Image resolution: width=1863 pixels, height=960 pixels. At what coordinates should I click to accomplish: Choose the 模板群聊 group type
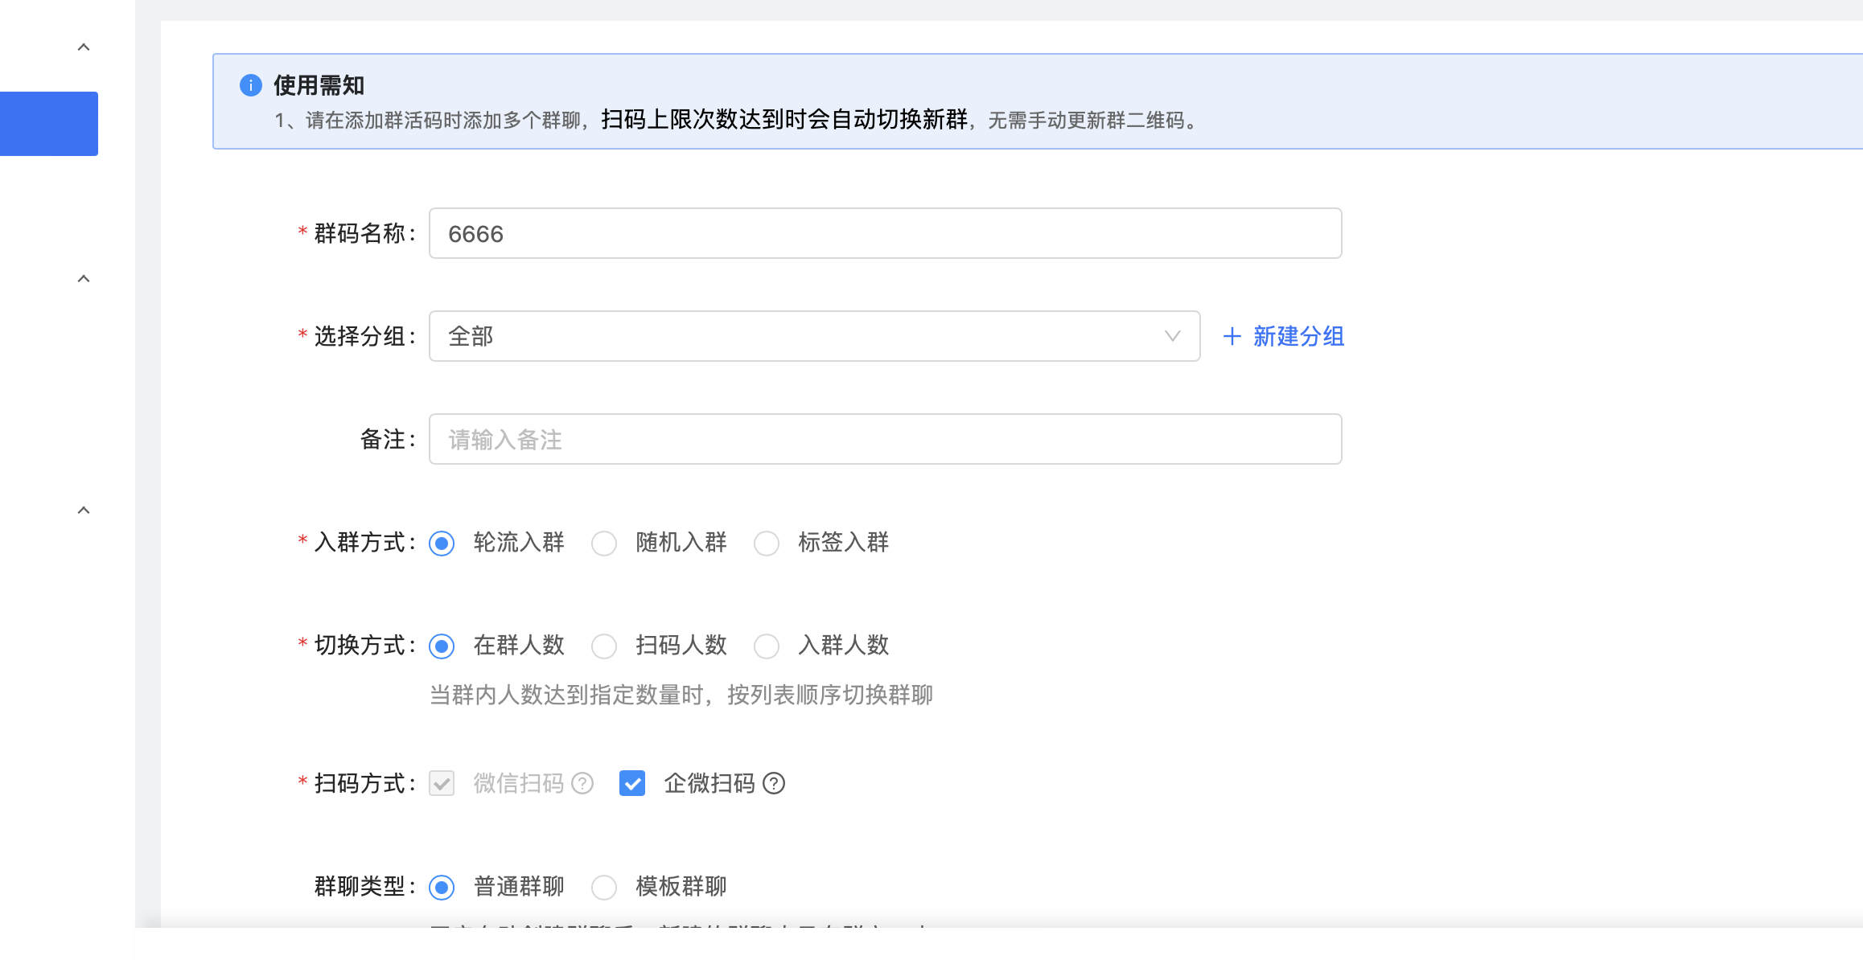coord(604,888)
